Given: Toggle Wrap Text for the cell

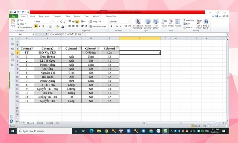Looking at the screenshot, I should 95,21.
